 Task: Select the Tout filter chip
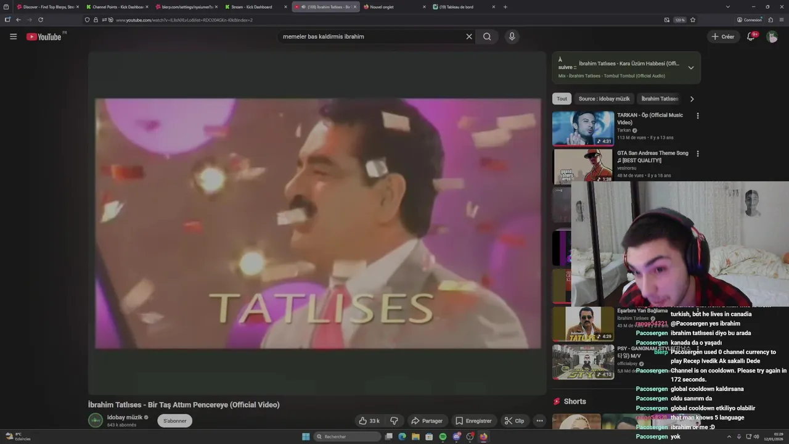(562, 99)
